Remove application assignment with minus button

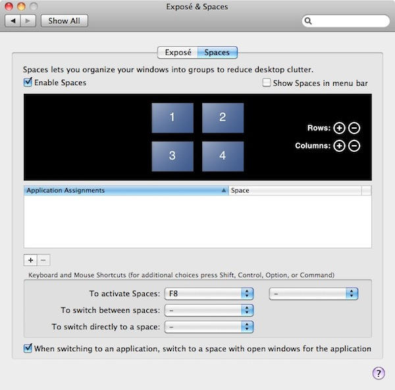click(x=43, y=260)
